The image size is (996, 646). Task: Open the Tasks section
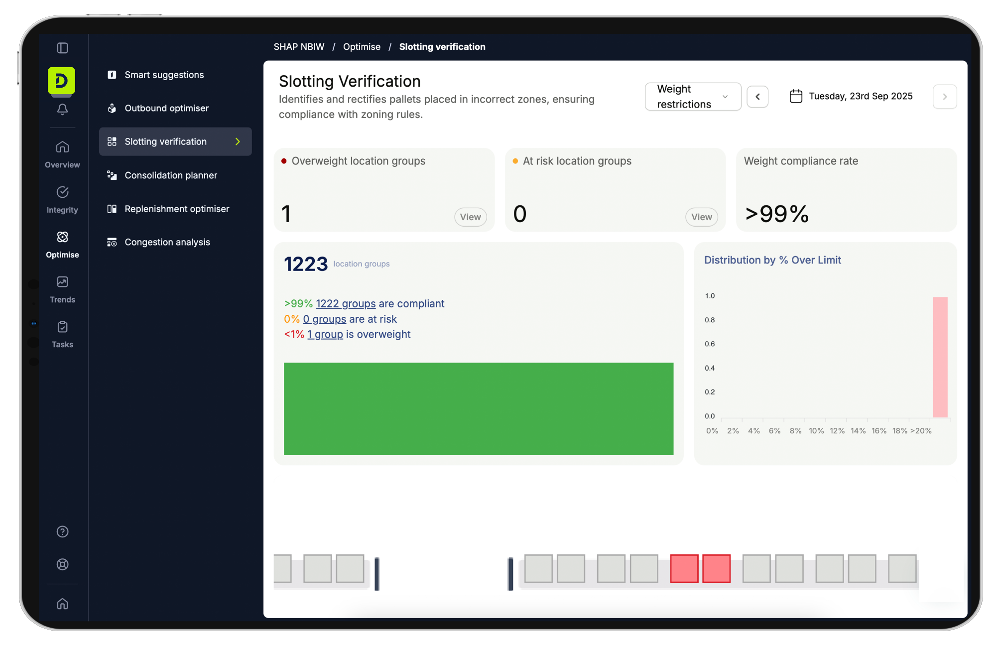[62, 334]
